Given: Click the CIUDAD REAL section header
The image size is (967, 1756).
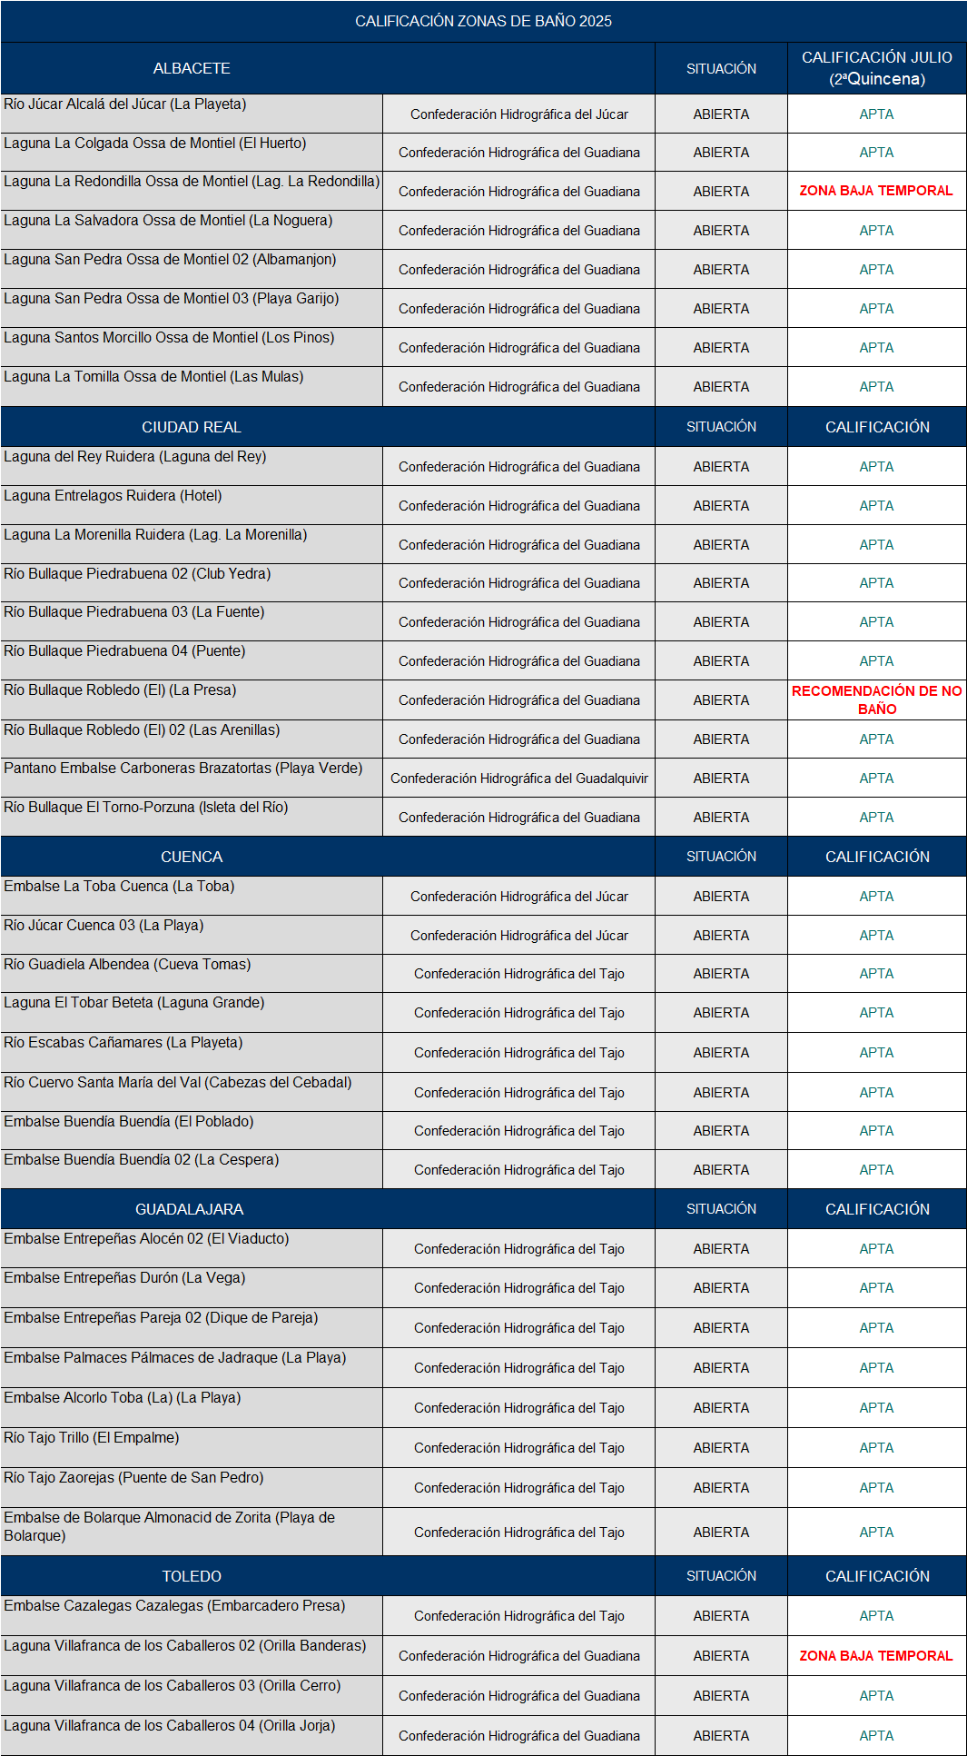Looking at the screenshot, I should click(192, 427).
